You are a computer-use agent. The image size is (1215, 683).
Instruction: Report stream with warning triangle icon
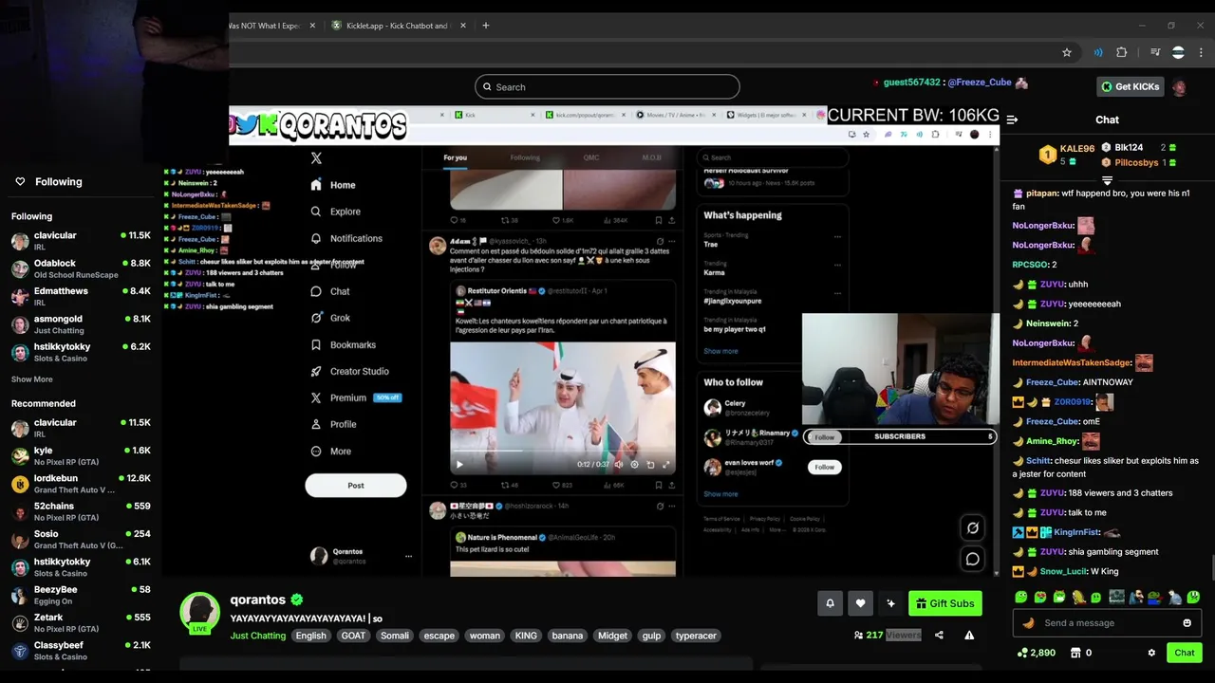click(969, 636)
